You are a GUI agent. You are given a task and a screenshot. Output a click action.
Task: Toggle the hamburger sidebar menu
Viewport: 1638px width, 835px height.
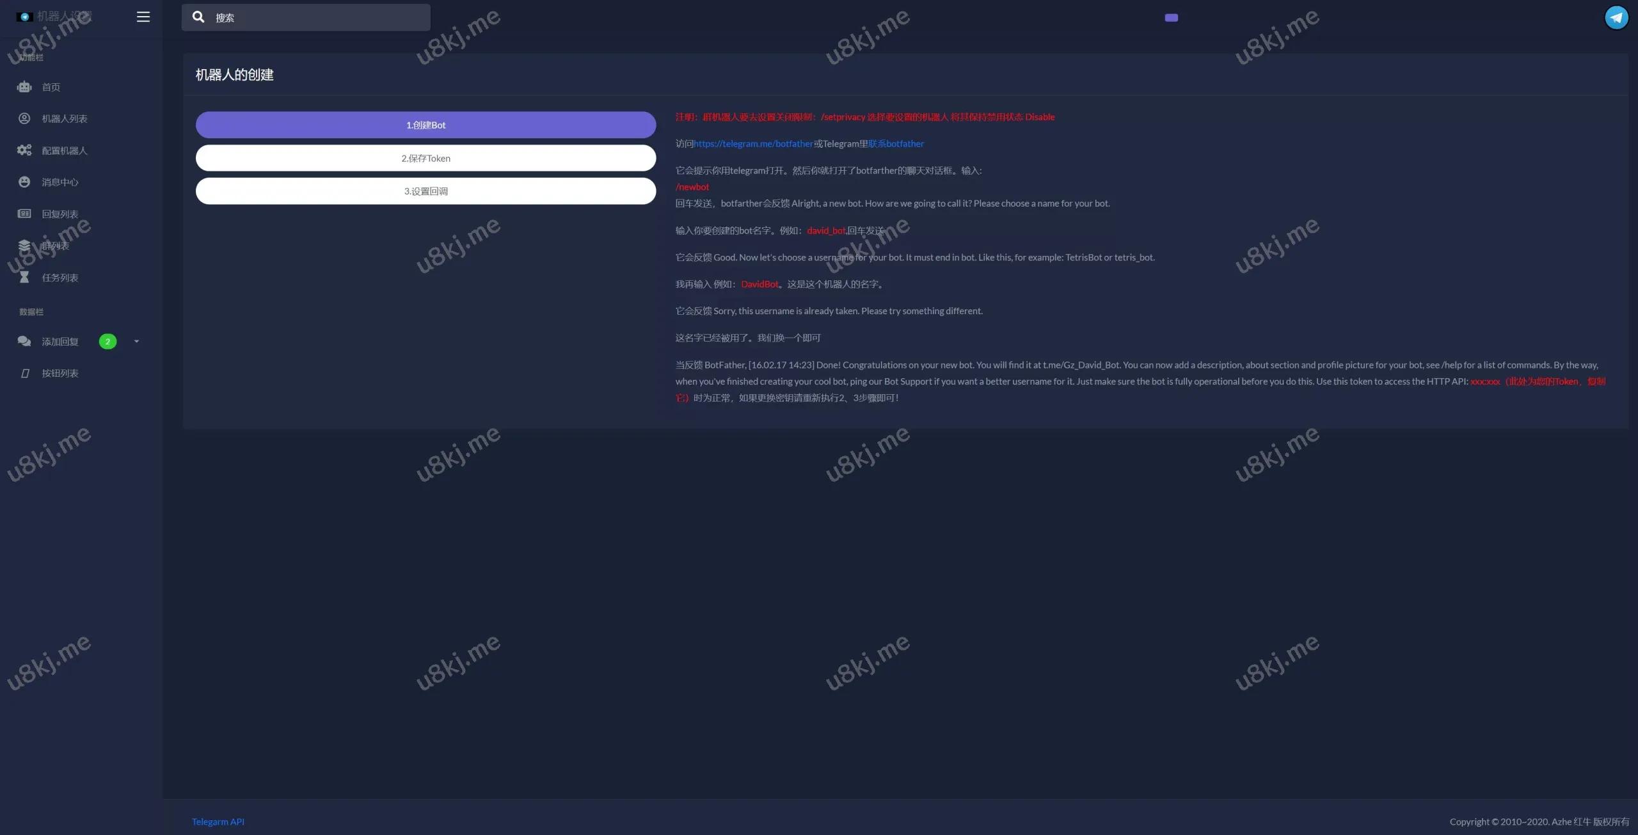click(143, 17)
